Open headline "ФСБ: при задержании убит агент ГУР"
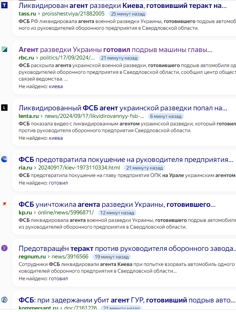 click(x=127, y=300)
